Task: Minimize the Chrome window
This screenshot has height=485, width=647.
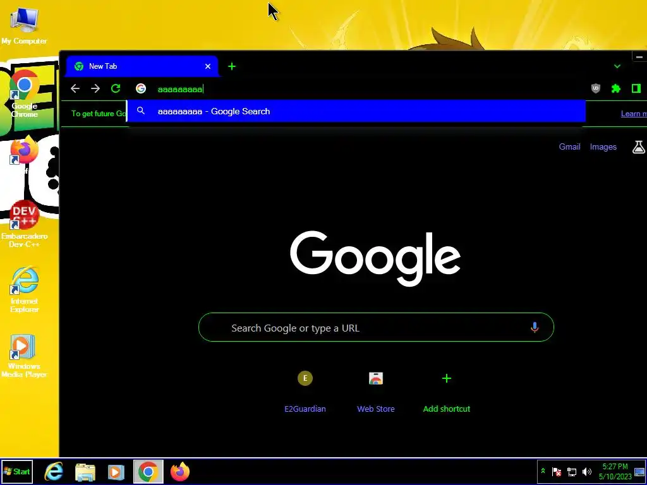Action: click(x=639, y=57)
